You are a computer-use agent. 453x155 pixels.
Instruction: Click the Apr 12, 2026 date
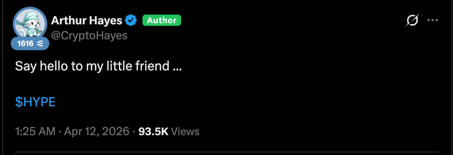[x=97, y=131]
